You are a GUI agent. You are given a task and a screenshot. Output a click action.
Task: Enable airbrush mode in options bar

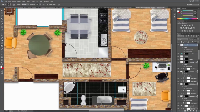pos(44,5)
